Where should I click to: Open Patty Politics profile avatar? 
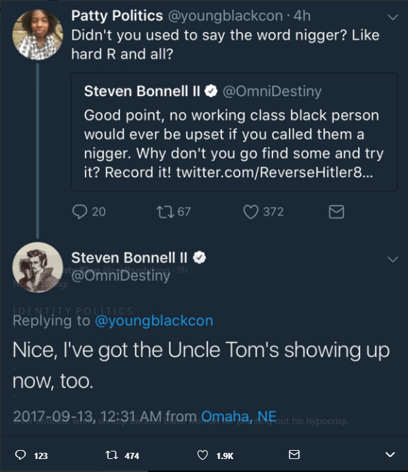38,35
